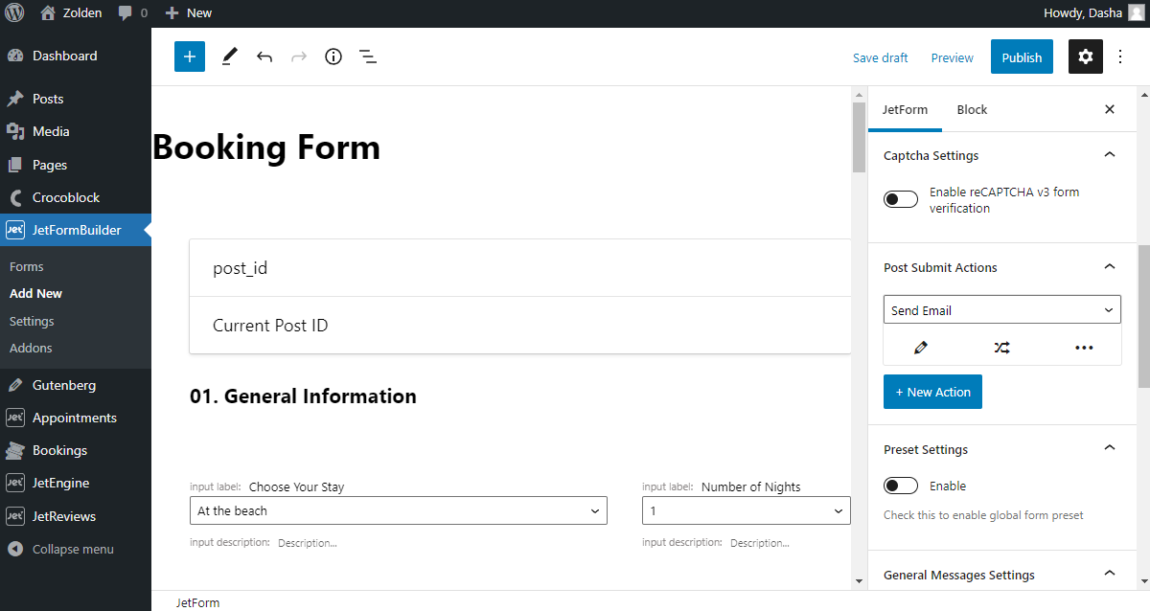
Task: Open Bookings in the admin sidebar
Action: (x=59, y=450)
